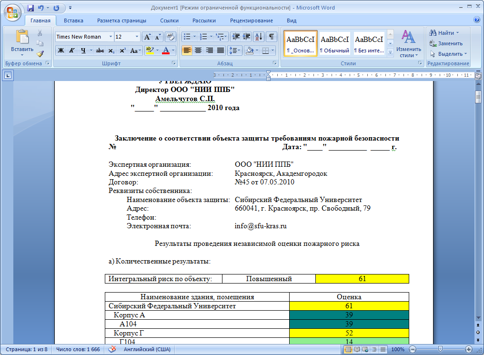Activate the Format Painter brush
The height and width of the screenshot is (355, 484).
pos(40,54)
